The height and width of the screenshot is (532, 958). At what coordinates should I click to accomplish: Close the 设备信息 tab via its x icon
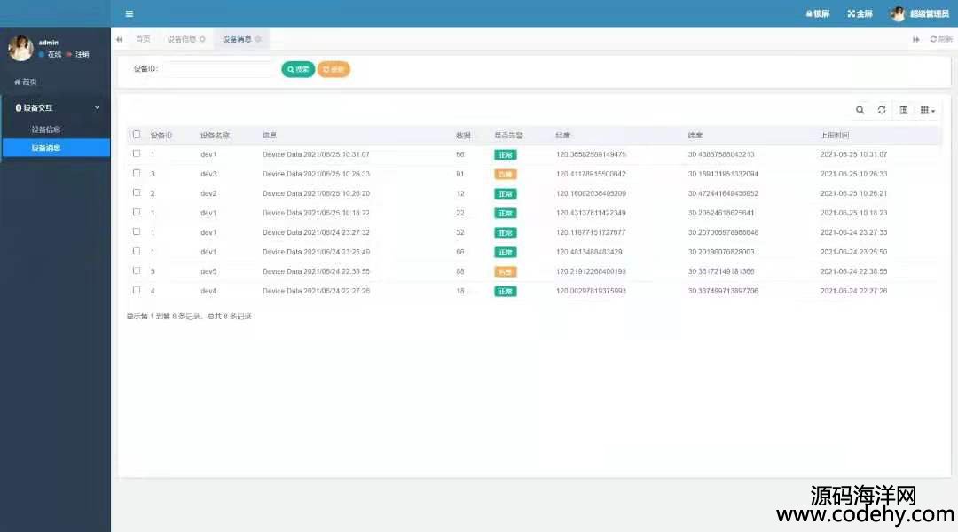coord(202,39)
